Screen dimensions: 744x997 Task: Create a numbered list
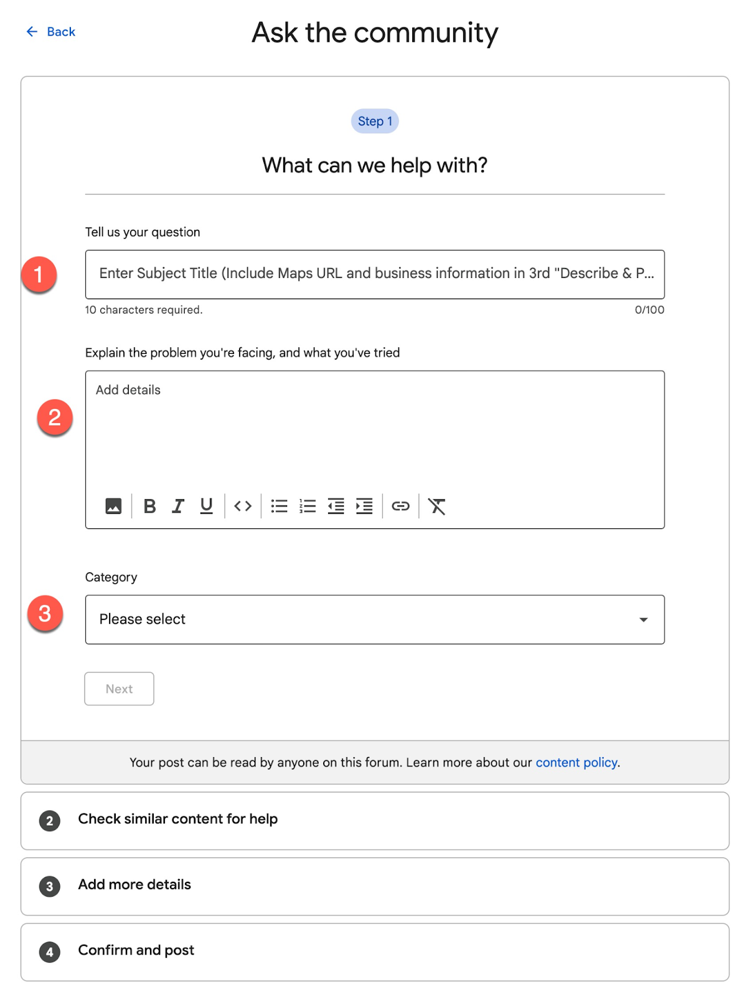tap(308, 506)
